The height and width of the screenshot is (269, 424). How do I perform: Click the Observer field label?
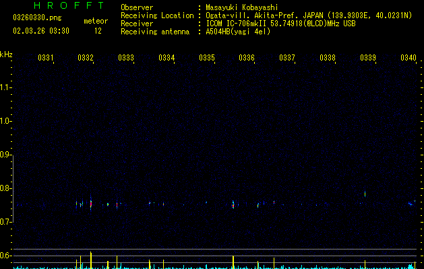click(x=137, y=7)
